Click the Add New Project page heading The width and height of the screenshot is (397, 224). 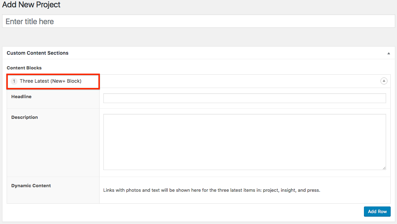[x=31, y=5]
